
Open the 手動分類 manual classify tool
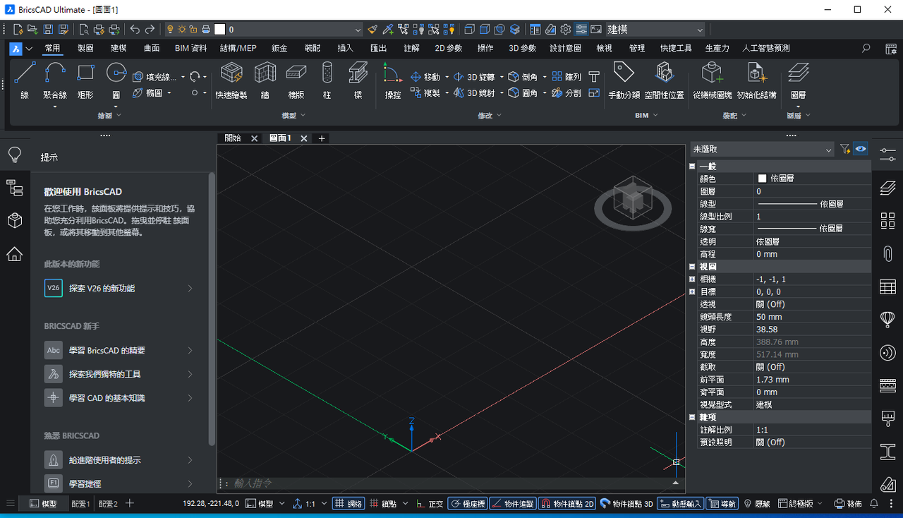(624, 80)
